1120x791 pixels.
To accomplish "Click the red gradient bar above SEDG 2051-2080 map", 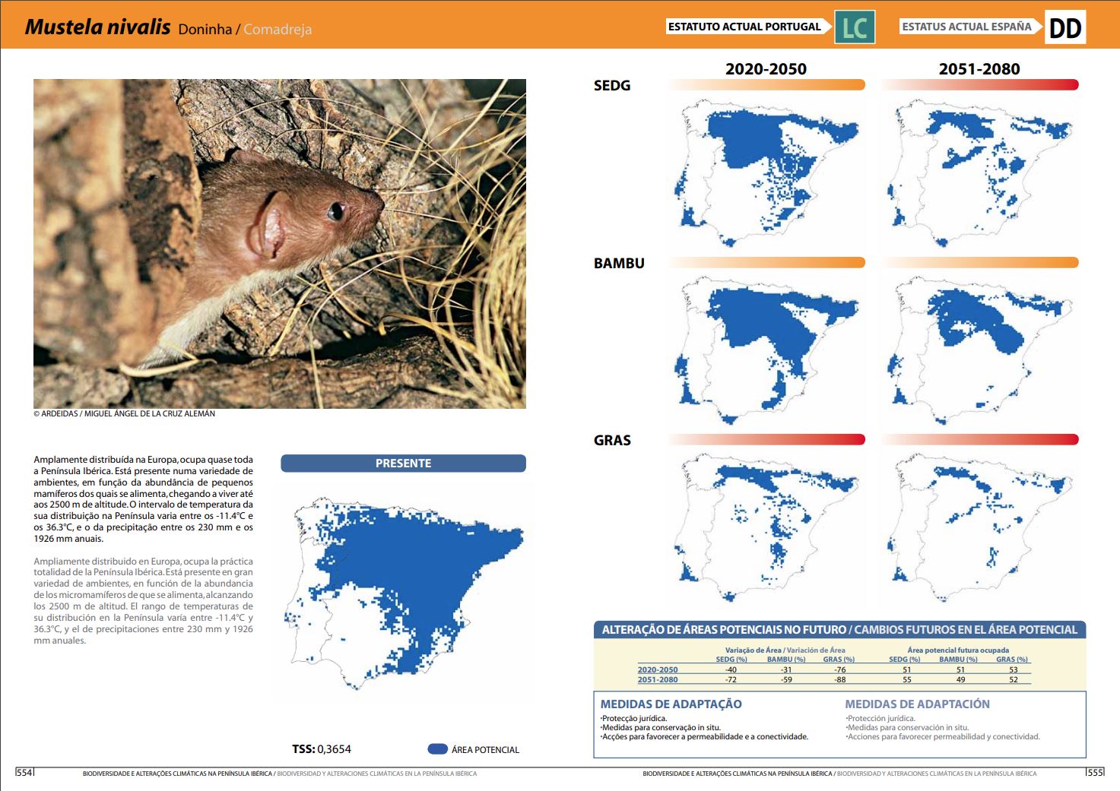I will [979, 85].
